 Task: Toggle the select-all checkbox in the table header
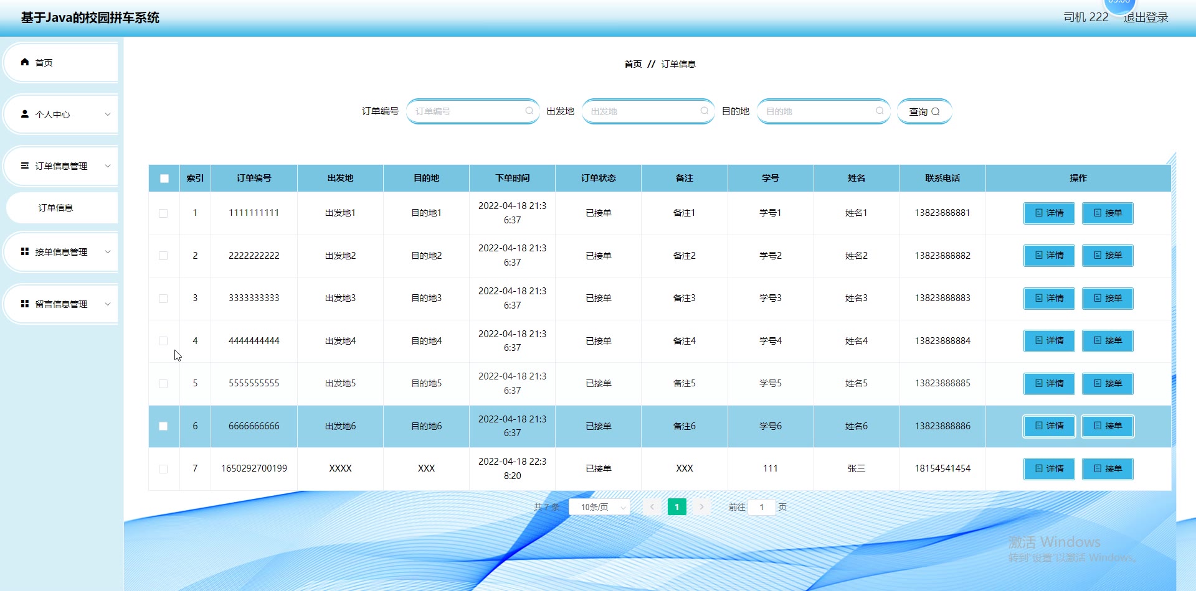(x=164, y=179)
